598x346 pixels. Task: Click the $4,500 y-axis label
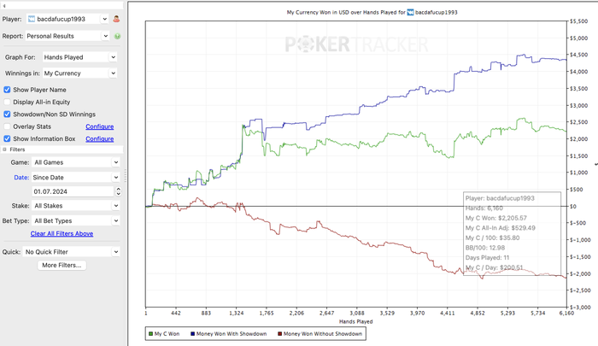click(579, 55)
